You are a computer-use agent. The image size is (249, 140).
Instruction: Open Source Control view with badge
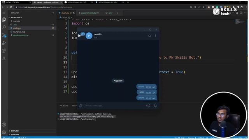4,35
